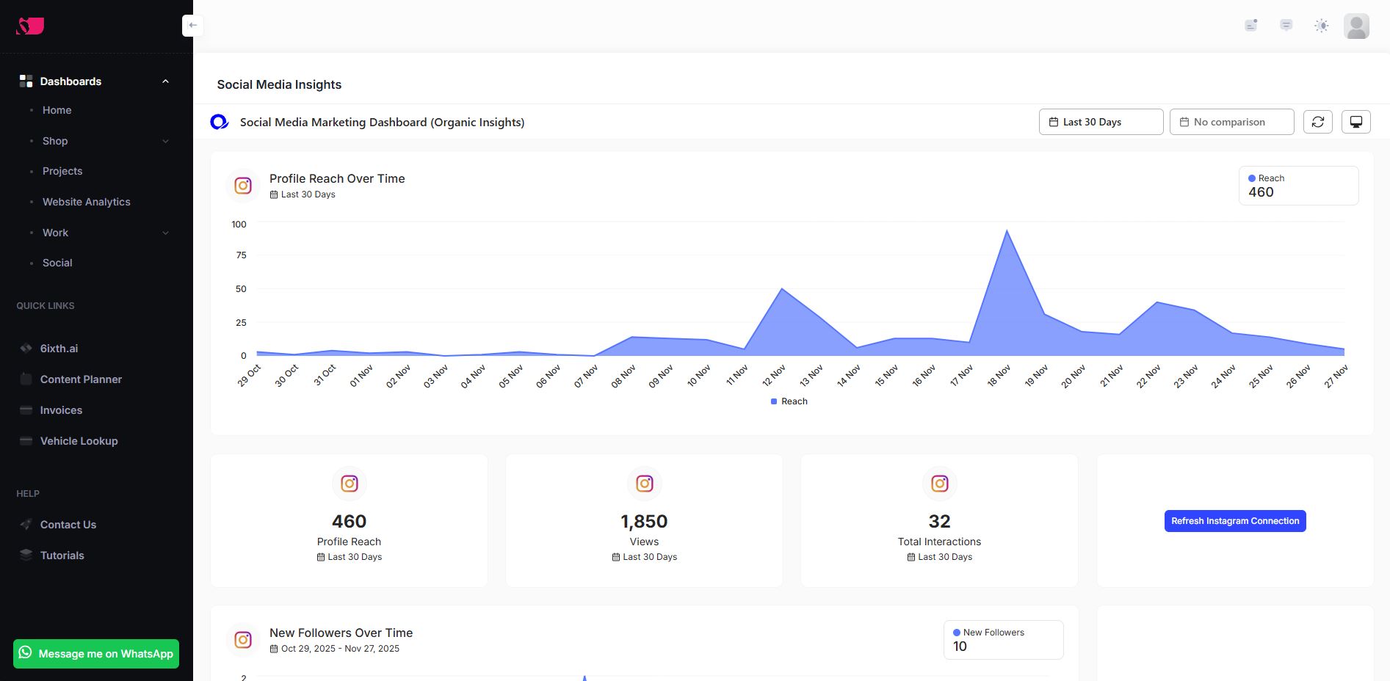Image resolution: width=1390 pixels, height=681 pixels.
Task: Go to Website Analytics in sidebar
Action: 86,202
